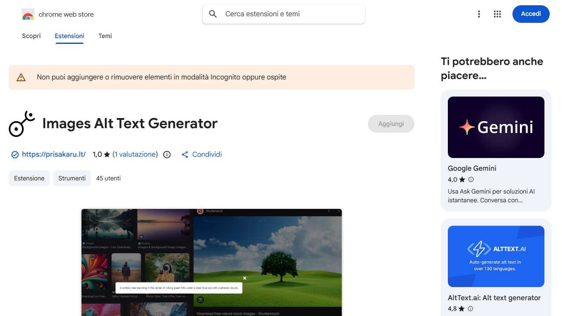Click the Images Alt Text Generator logo

22,124
